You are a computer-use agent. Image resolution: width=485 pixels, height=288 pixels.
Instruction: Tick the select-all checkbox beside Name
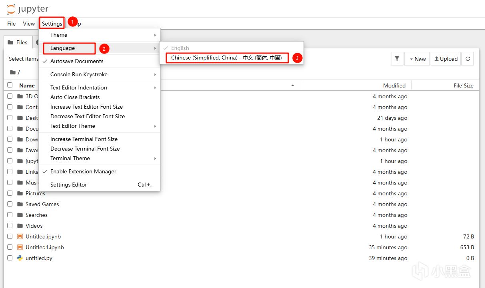click(x=10, y=85)
